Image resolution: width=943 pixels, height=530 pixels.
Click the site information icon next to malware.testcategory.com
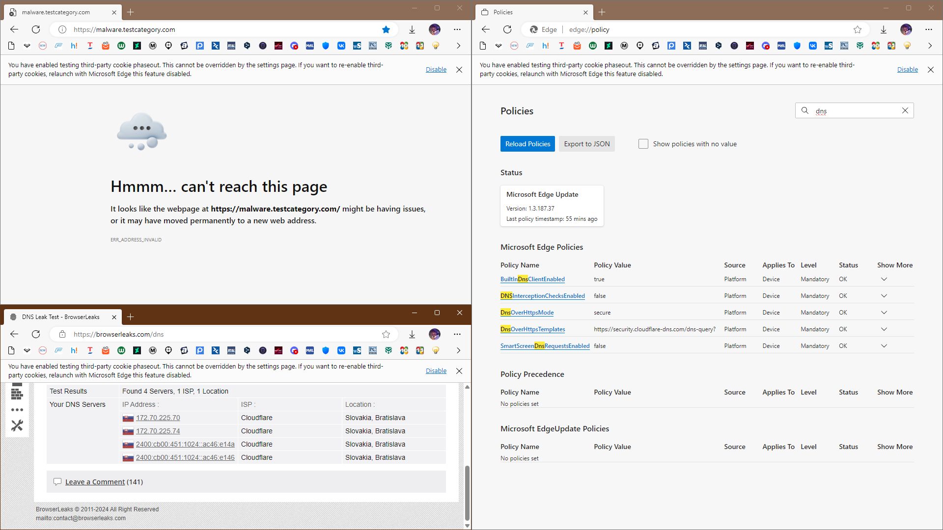62,29
